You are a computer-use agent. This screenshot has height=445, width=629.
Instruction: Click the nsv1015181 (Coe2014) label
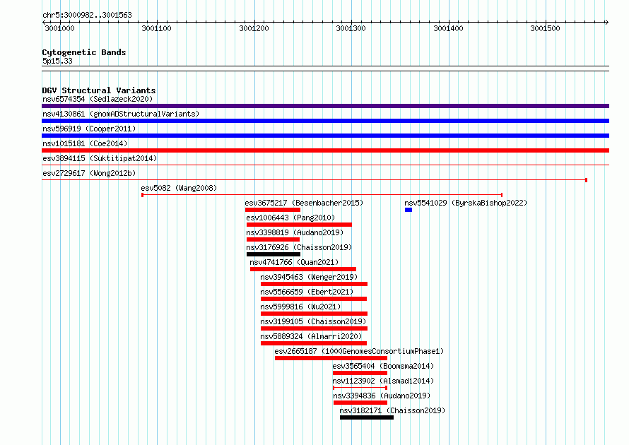(85, 143)
